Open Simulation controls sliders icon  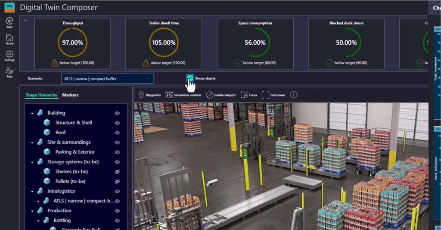pos(169,95)
